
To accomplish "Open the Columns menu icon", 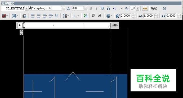I will click(x=5, y=16).
